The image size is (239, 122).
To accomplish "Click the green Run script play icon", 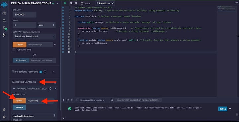I will [65, 3].
